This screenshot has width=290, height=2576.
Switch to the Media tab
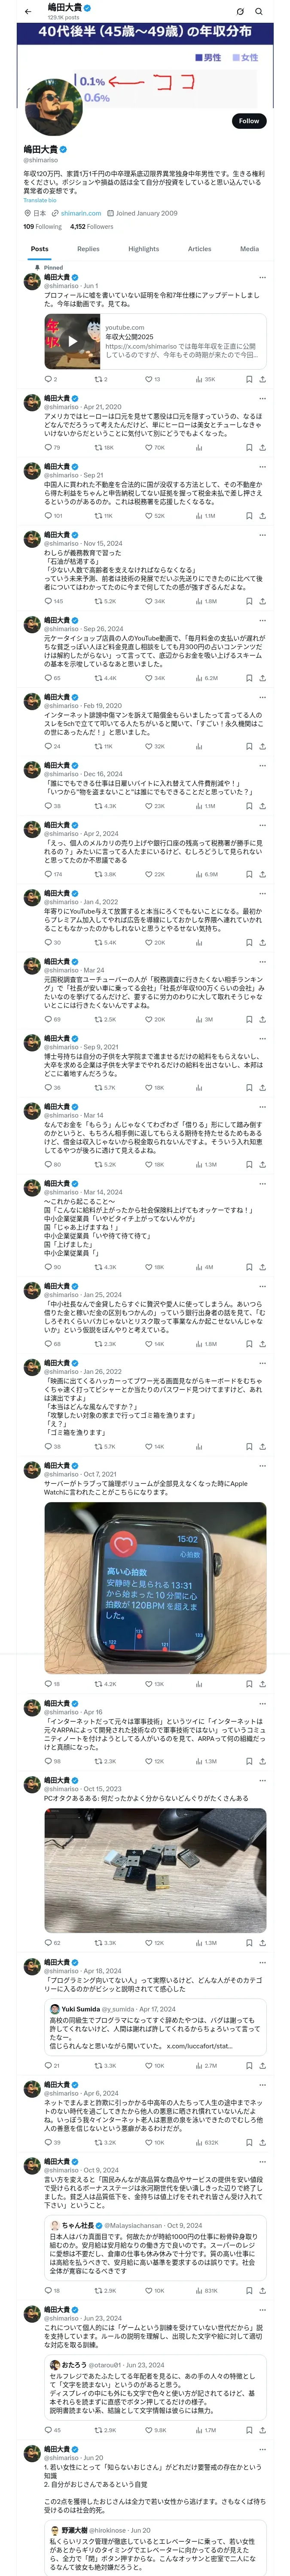click(249, 249)
